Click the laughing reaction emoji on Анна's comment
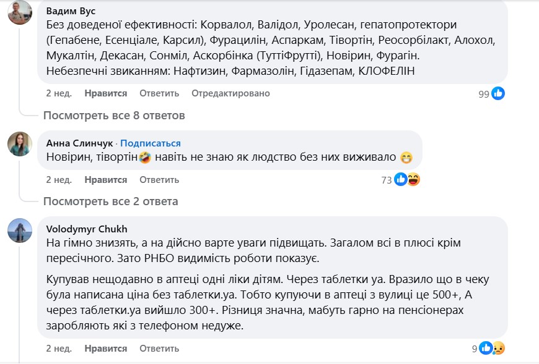This screenshot has width=539, height=364. point(413,179)
